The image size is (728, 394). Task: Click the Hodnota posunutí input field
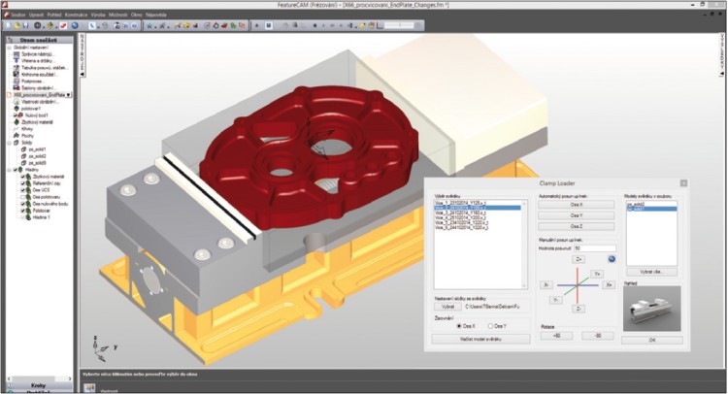[597, 247]
